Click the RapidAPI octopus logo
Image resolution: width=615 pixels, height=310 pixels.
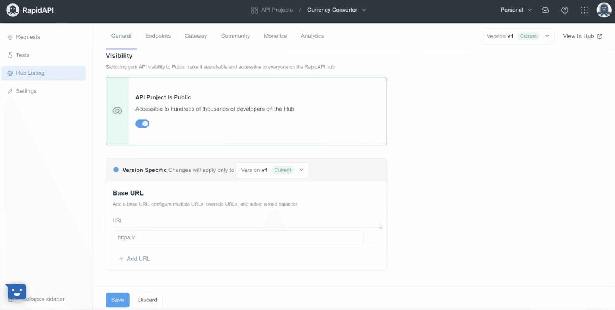tap(12, 10)
